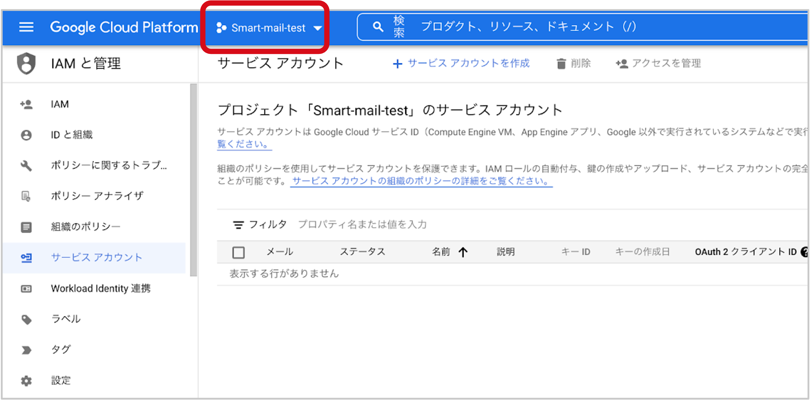Sort by the ステータス column header
This screenshot has height=400, width=810.
coord(363,252)
